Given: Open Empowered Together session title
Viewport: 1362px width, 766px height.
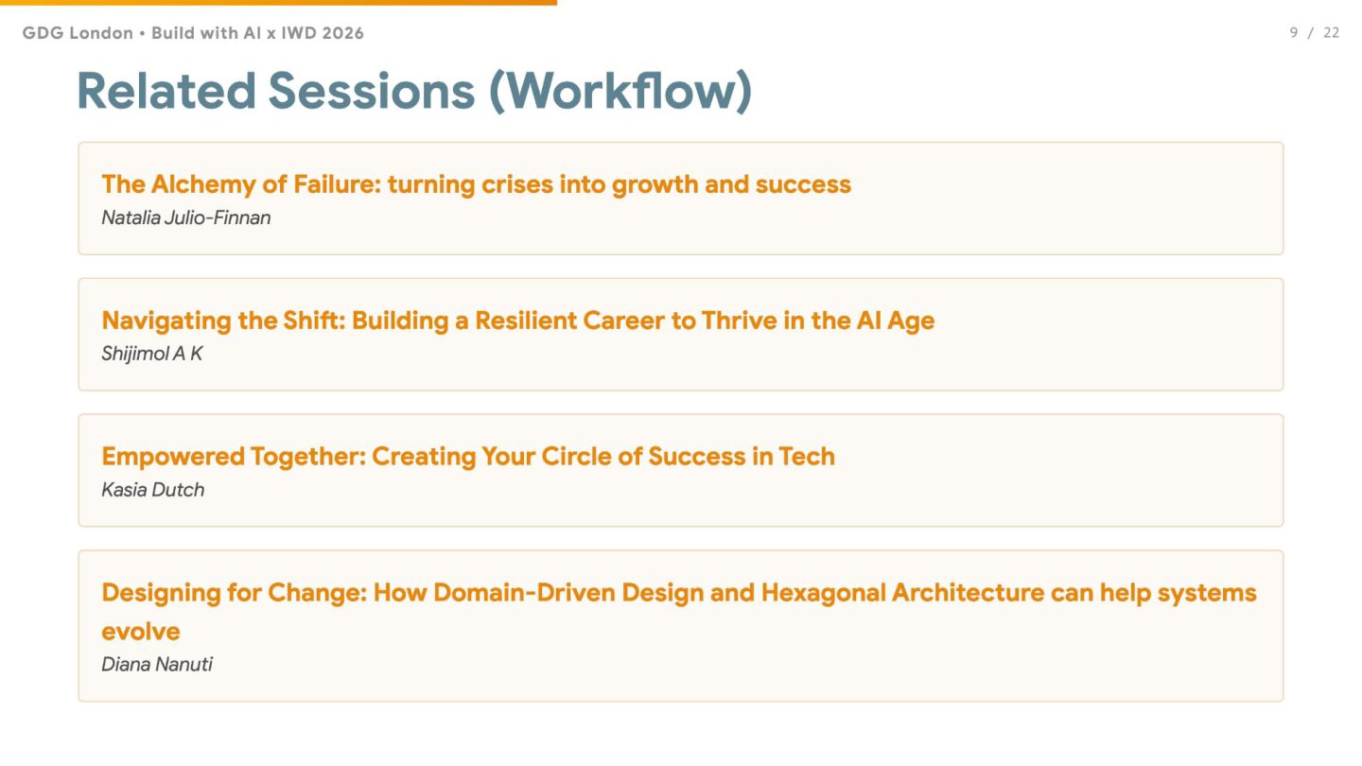Looking at the screenshot, I should tap(468, 457).
